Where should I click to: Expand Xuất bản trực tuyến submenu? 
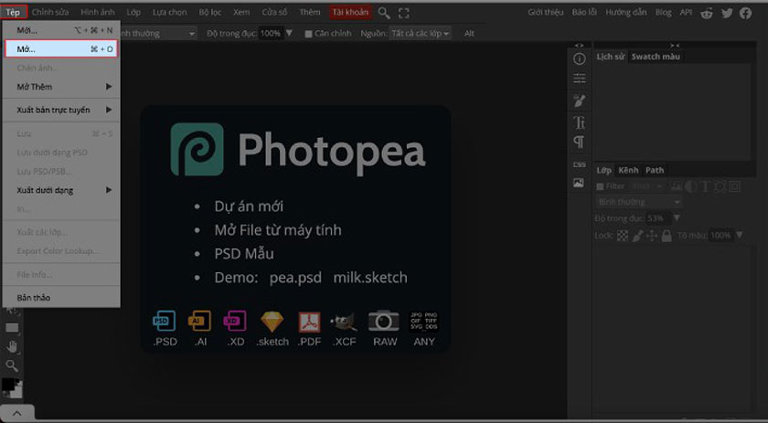[61, 110]
